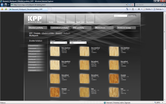Click the site search text field
This screenshot has width=166, height=104.
(x=120, y=16)
